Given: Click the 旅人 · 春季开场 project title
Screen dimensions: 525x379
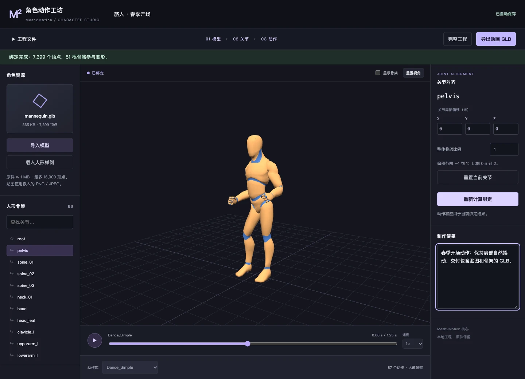Looking at the screenshot, I should [x=132, y=14].
